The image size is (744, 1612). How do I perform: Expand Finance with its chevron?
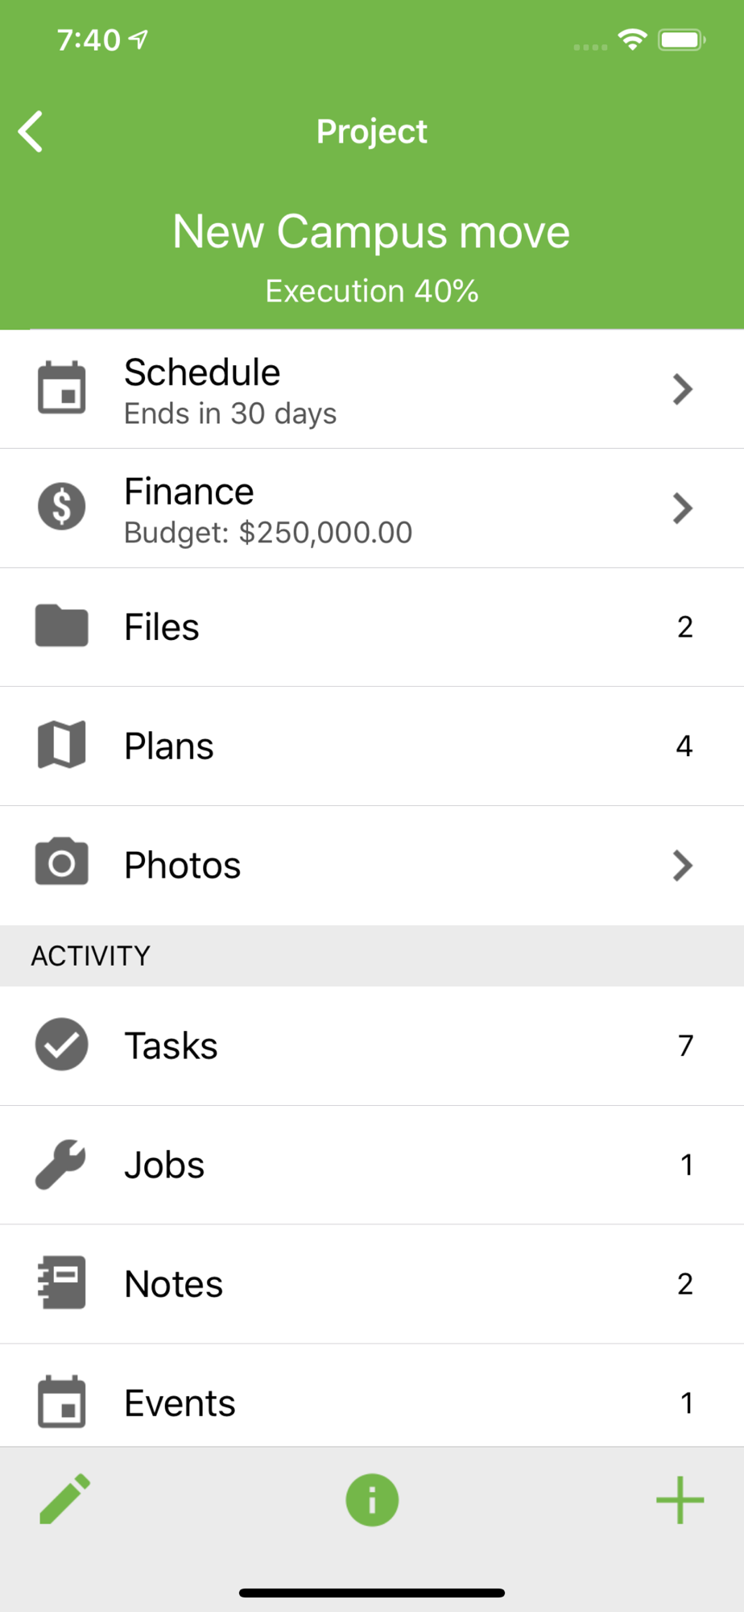tap(683, 509)
